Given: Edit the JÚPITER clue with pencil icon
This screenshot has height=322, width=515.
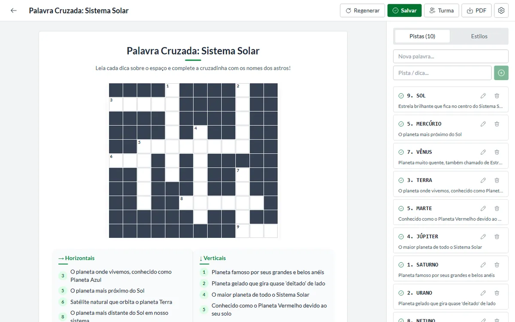Looking at the screenshot, I should pyautogui.click(x=483, y=237).
